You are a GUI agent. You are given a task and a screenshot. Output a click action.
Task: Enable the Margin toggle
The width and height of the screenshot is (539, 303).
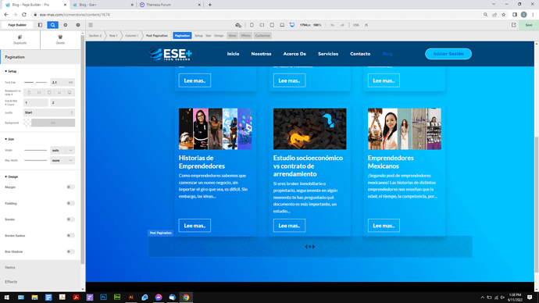(70, 187)
